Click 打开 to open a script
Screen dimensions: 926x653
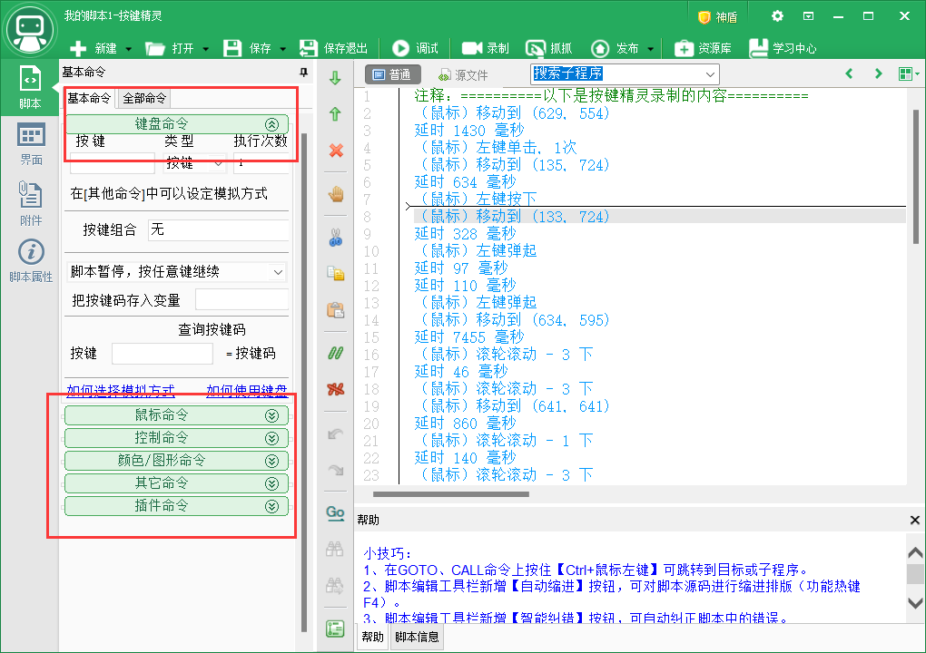coord(170,48)
